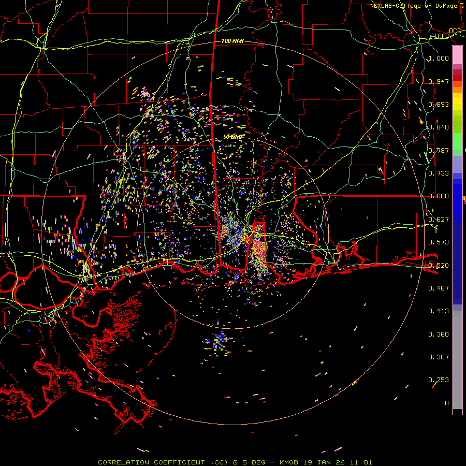Click the orange segment of the color bar

(457, 88)
